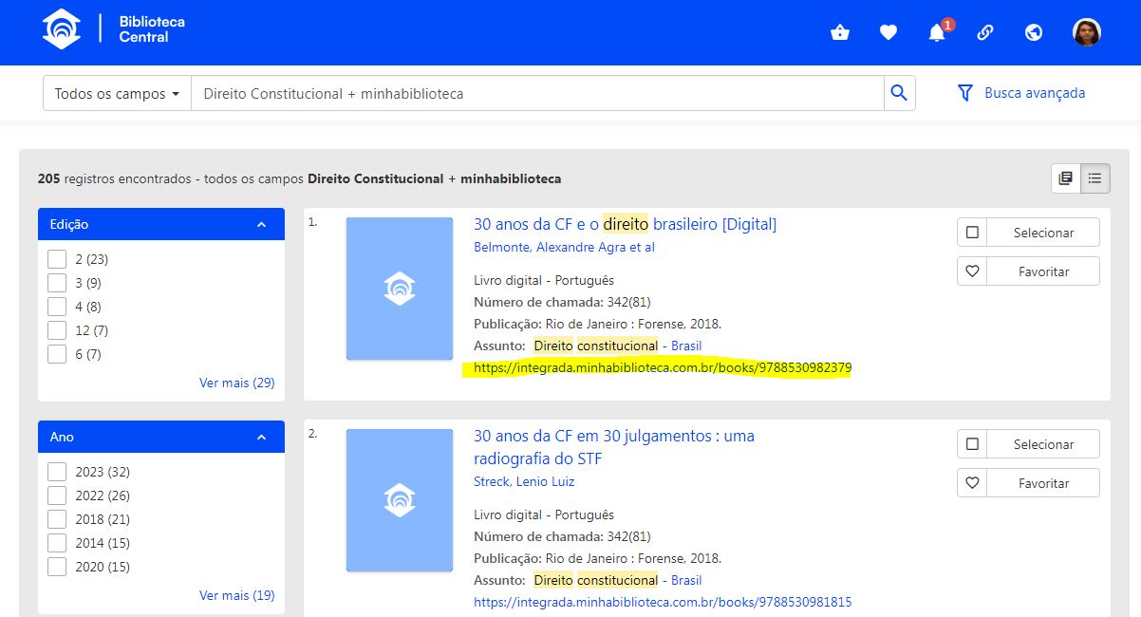Click 'Livro digital - Português' in second result
1141x617 pixels.
544,514
